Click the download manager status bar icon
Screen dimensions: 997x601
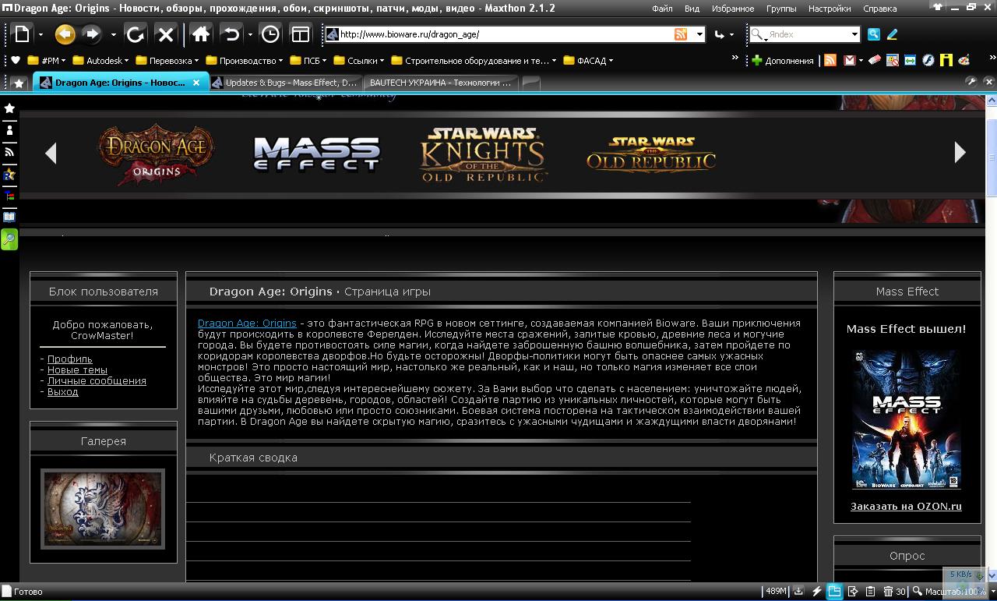[798, 592]
